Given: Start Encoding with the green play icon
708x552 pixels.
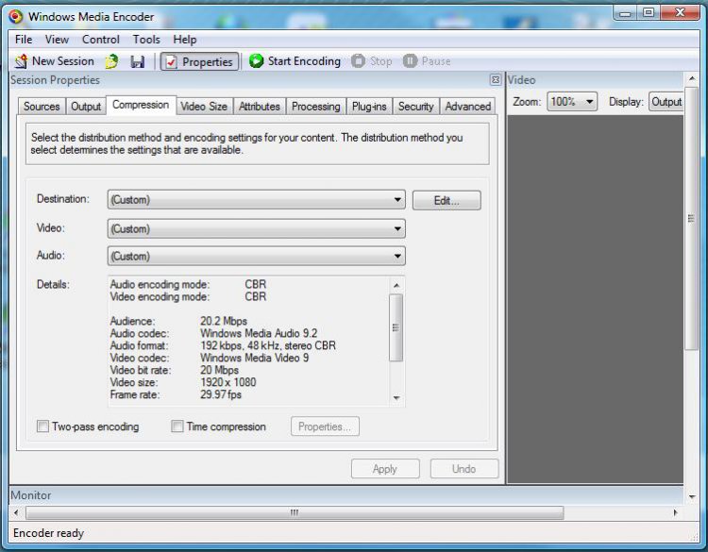Looking at the screenshot, I should pyautogui.click(x=256, y=61).
